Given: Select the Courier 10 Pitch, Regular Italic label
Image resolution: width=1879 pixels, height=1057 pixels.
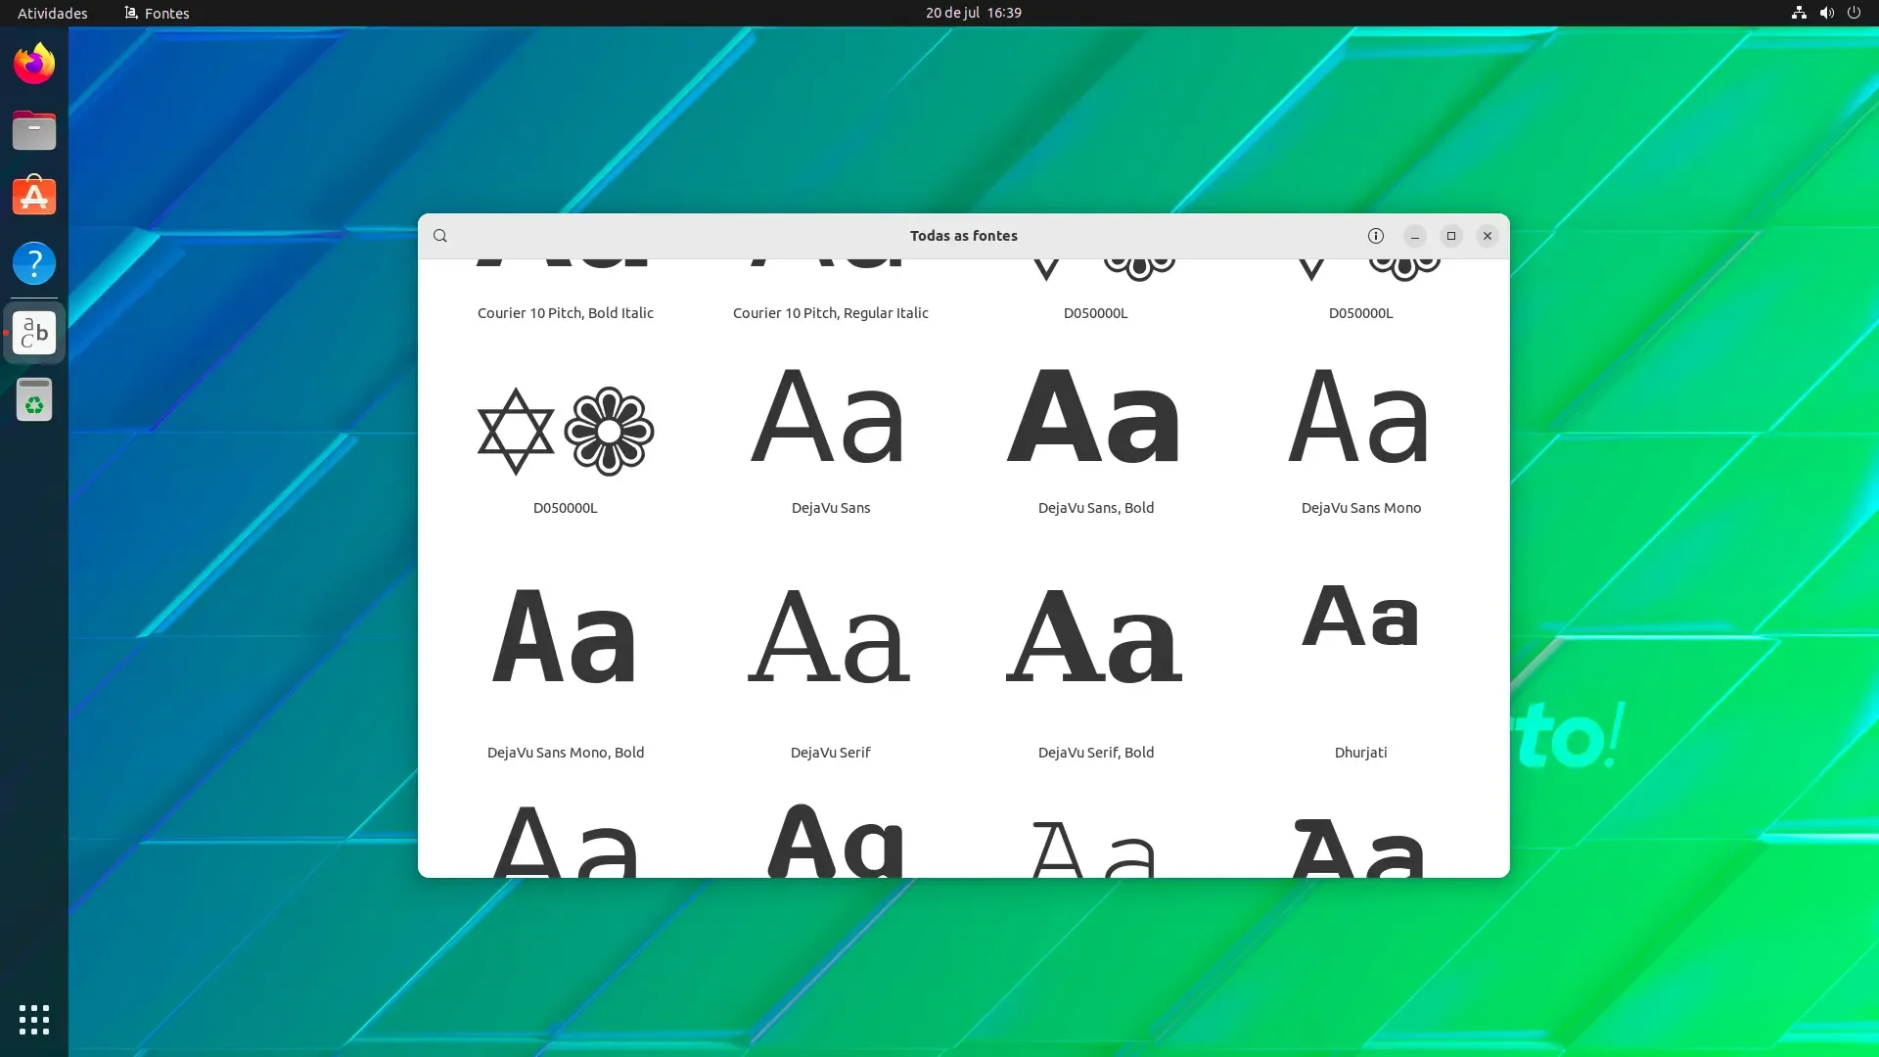Looking at the screenshot, I should (x=830, y=313).
